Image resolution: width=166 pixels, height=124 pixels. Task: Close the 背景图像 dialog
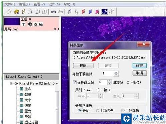tap(144, 44)
